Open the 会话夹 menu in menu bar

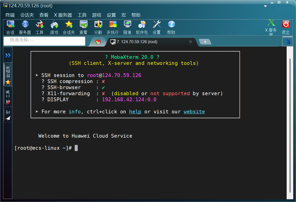[27, 15]
